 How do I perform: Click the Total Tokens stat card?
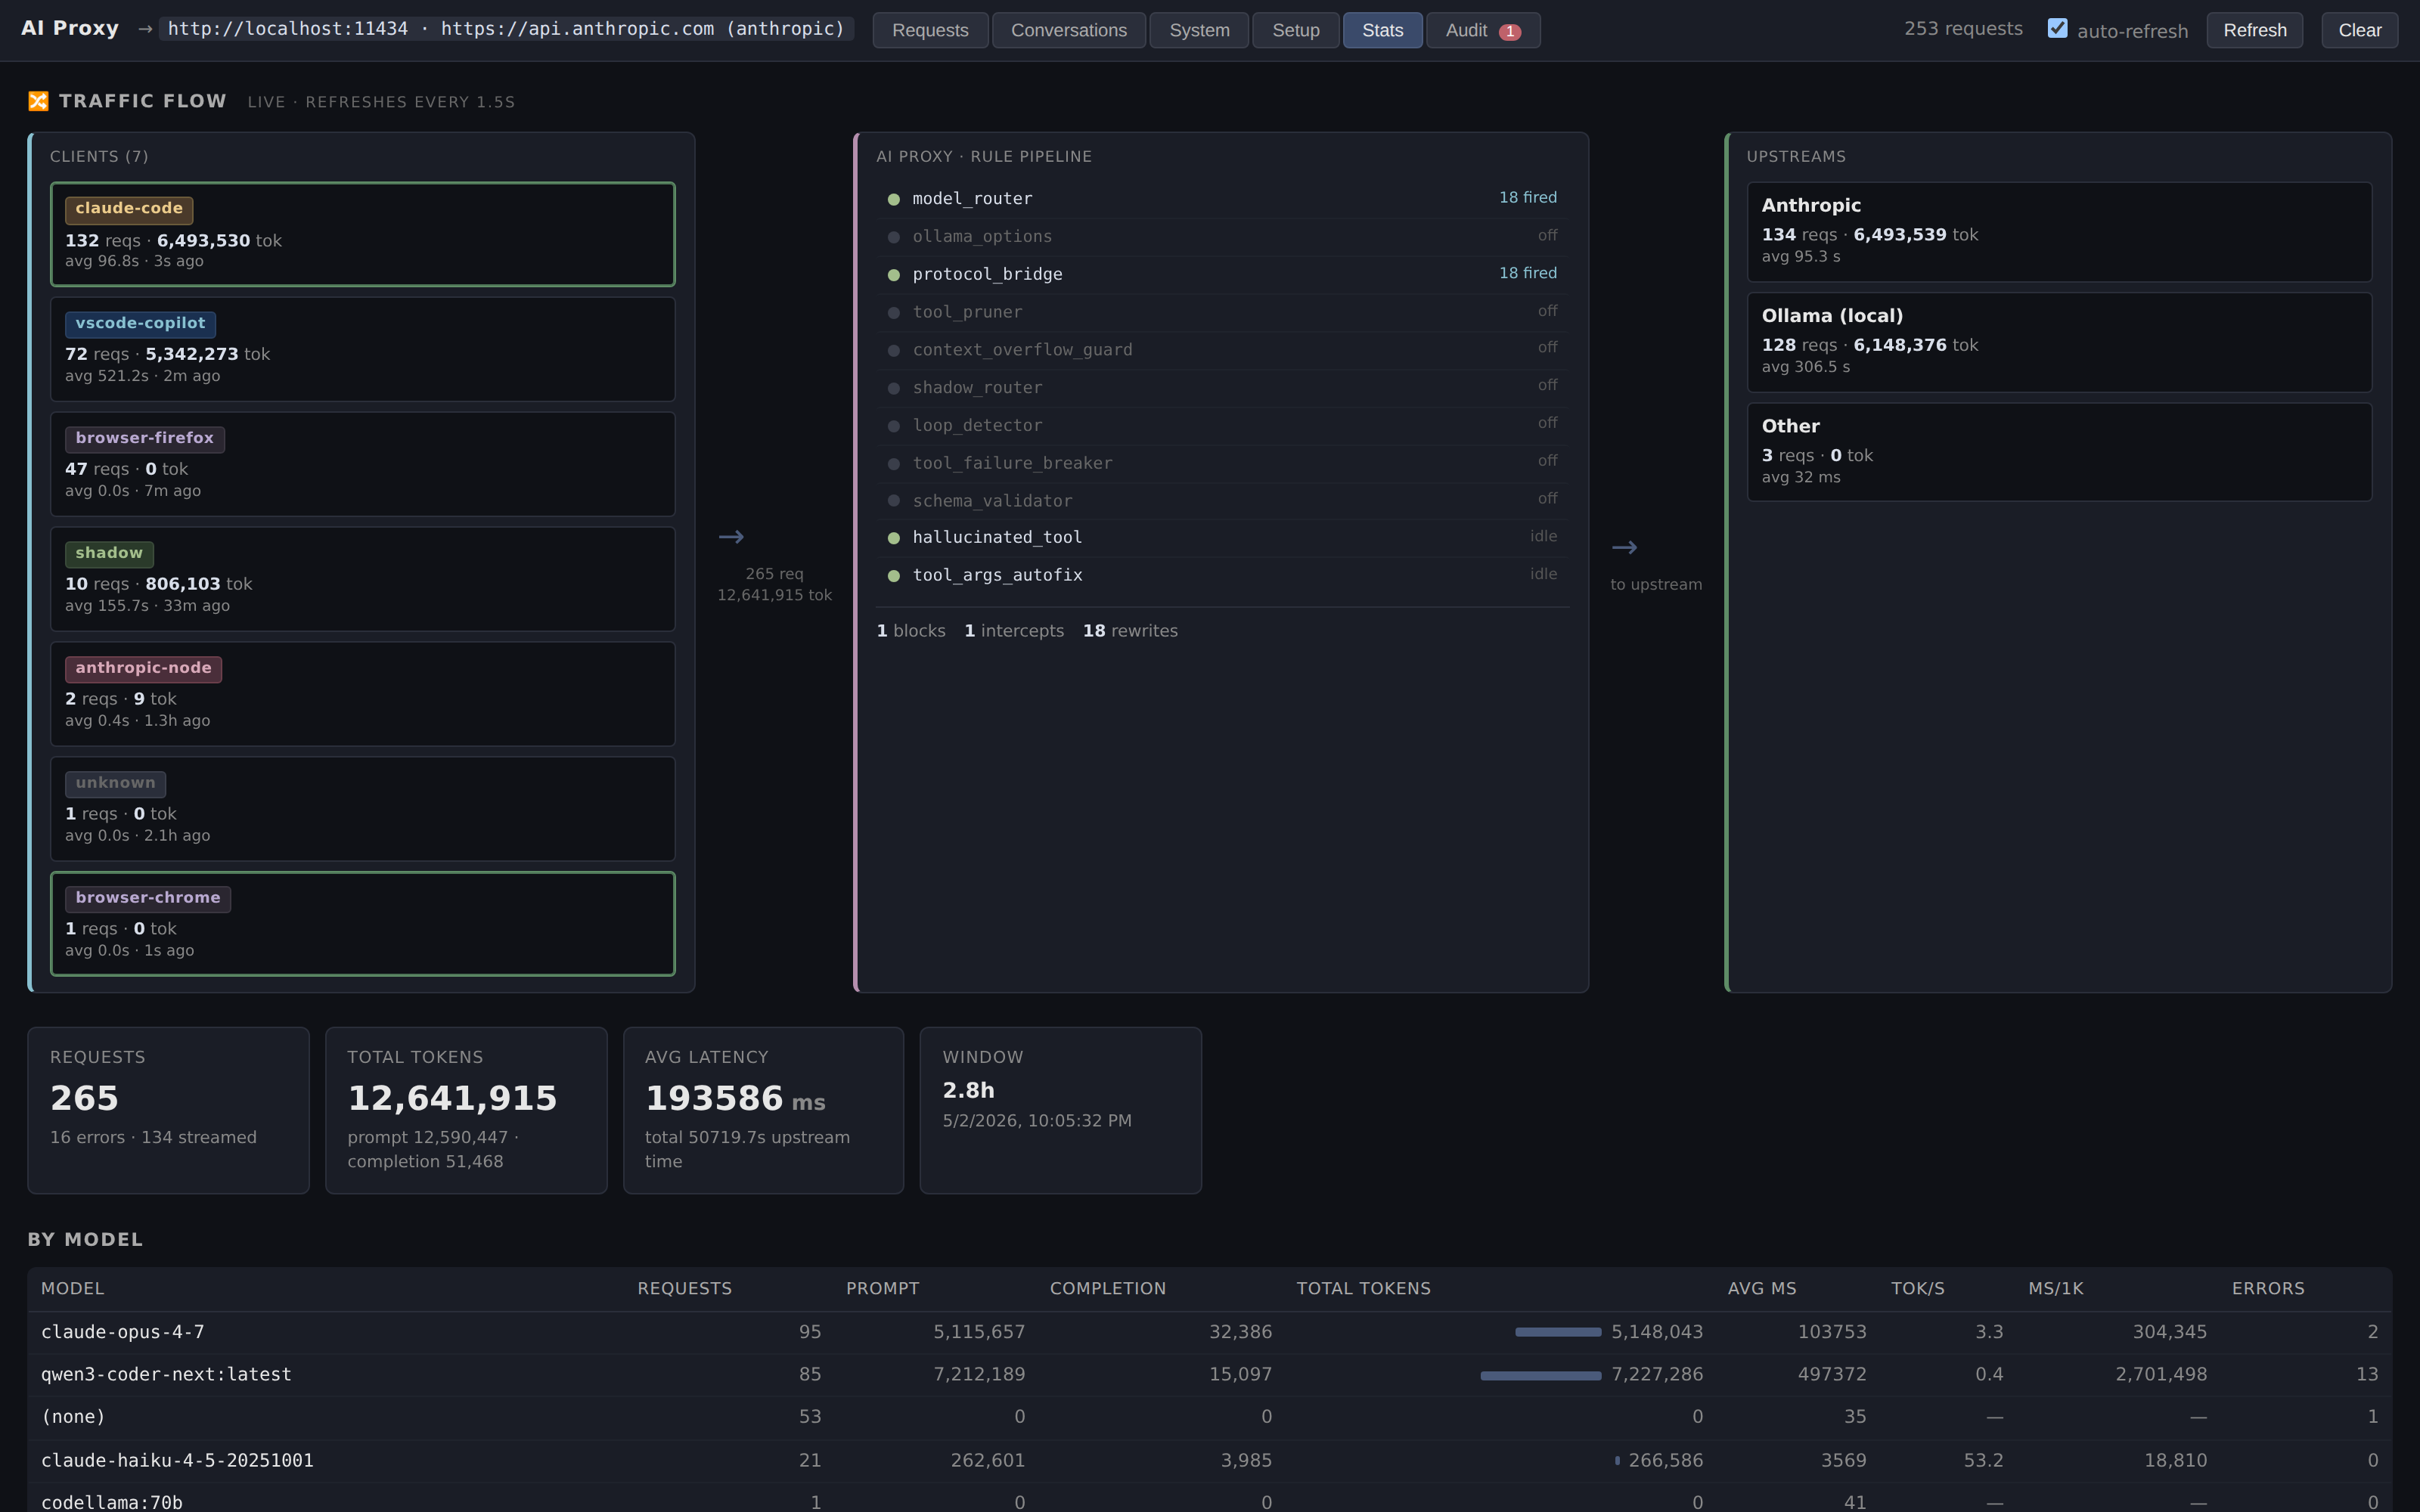[x=466, y=1110]
